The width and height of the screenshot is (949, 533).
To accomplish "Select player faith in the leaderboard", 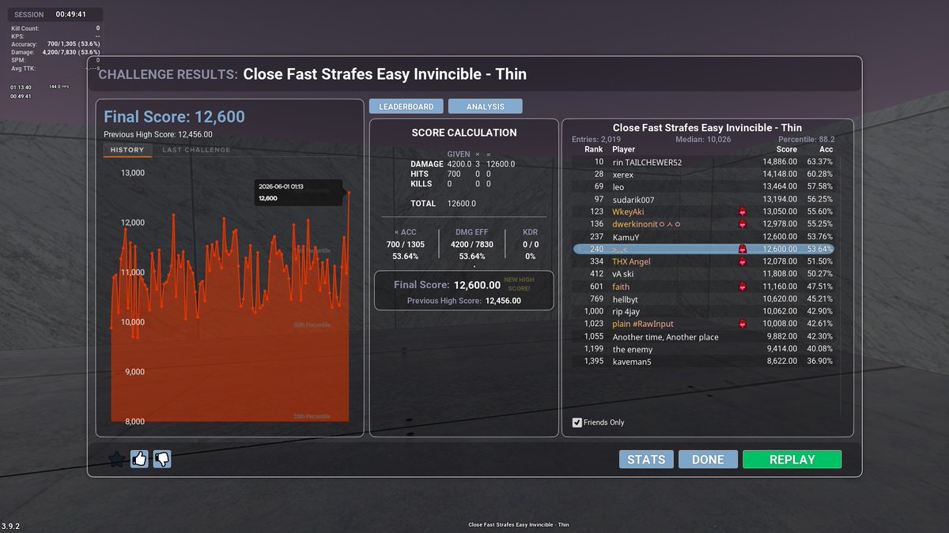I will coord(621,287).
